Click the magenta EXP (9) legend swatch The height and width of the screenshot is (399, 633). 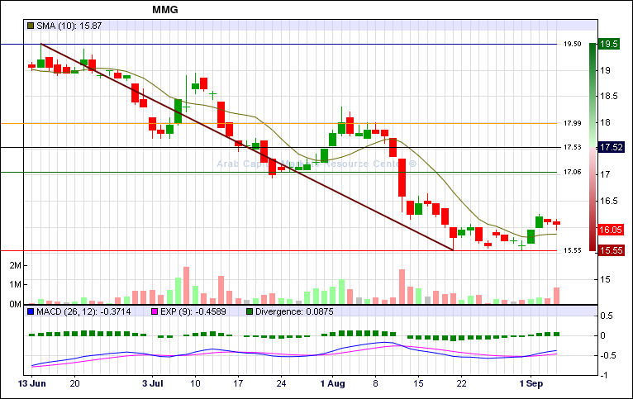pyautogui.click(x=155, y=312)
